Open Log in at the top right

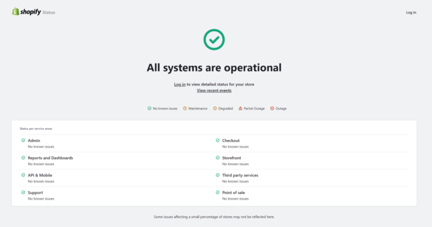[x=411, y=12]
